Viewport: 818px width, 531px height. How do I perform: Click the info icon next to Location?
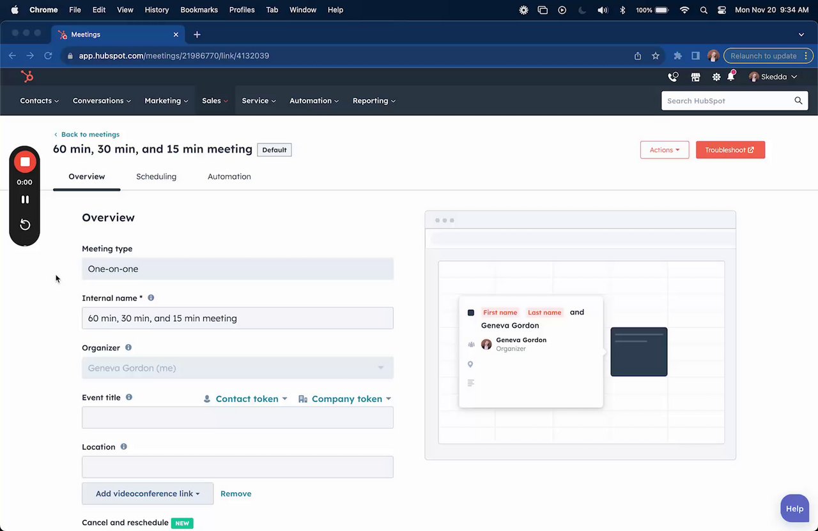pyautogui.click(x=124, y=447)
